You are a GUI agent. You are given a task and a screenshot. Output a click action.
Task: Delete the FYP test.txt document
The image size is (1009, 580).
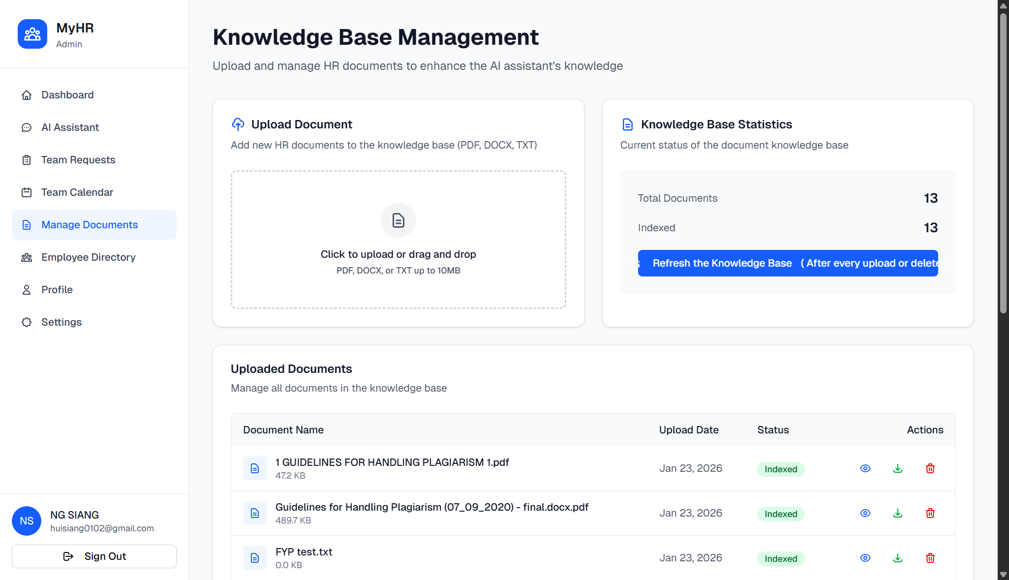pos(930,558)
